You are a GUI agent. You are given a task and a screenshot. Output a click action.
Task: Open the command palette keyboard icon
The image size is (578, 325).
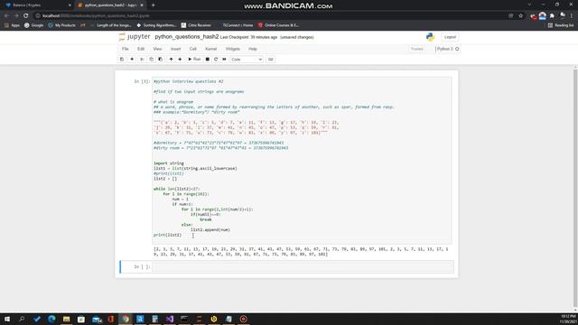click(x=271, y=60)
